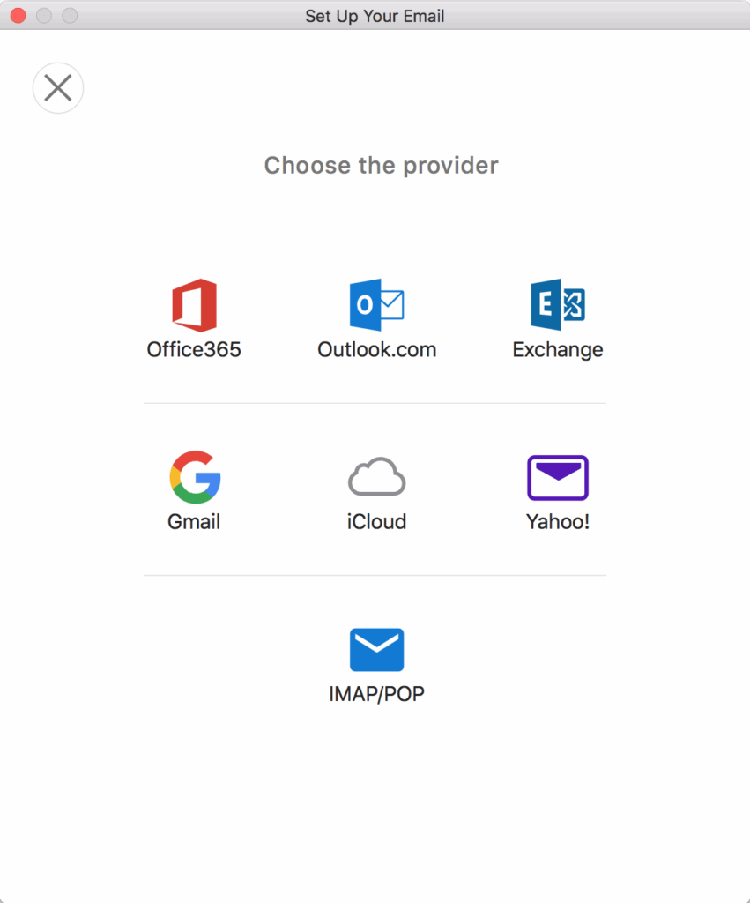Screen dimensions: 750x903
Task: Choose the blue IMAP/POP envelope icon
Action: coord(376,650)
